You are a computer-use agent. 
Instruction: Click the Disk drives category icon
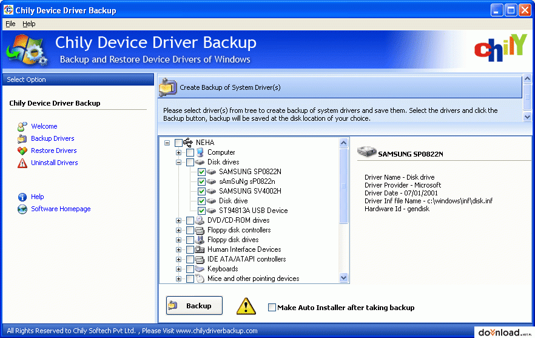(200, 162)
